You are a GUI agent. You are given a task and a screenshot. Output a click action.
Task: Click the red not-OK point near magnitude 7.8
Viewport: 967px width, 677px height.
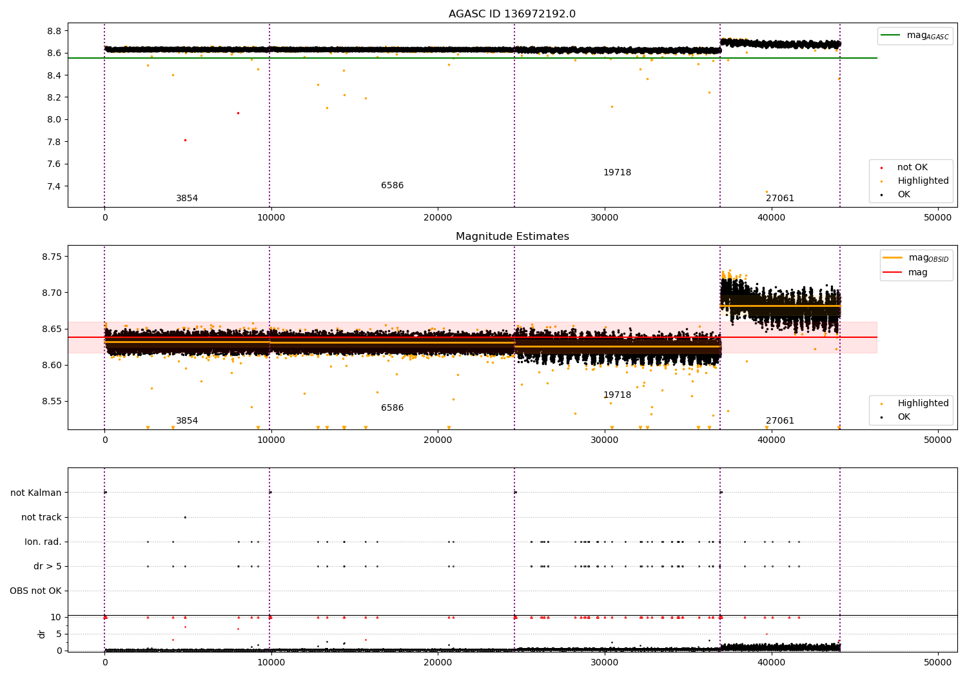(185, 140)
